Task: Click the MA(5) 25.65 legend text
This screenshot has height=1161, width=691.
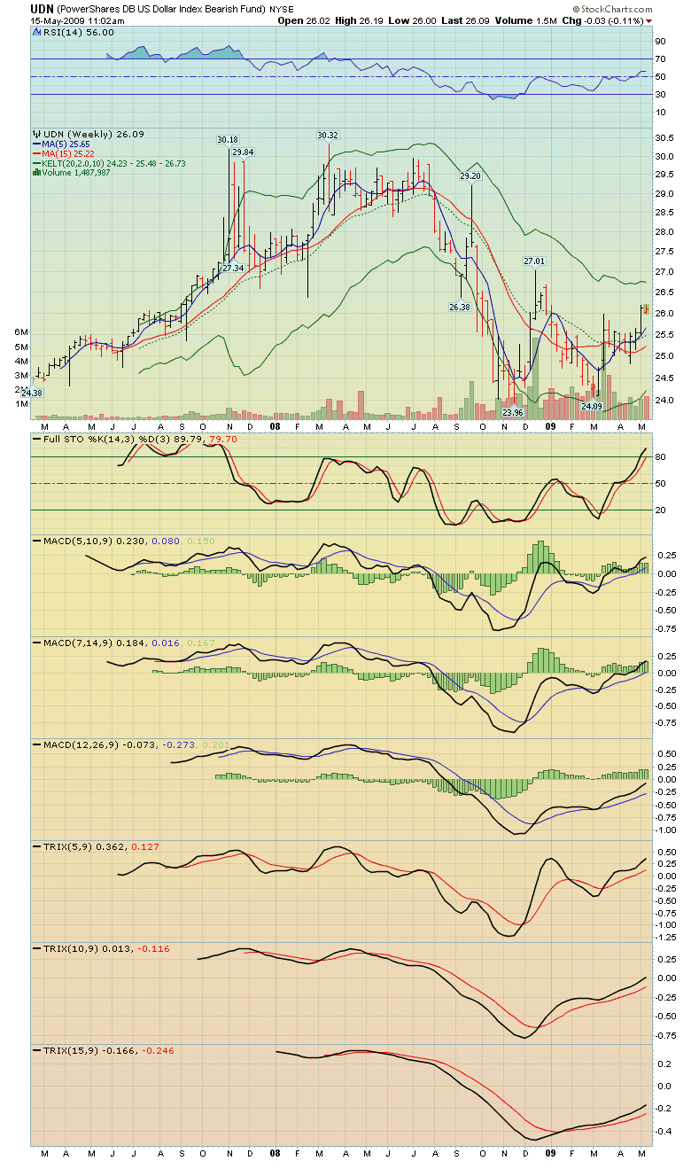Action: [x=66, y=144]
